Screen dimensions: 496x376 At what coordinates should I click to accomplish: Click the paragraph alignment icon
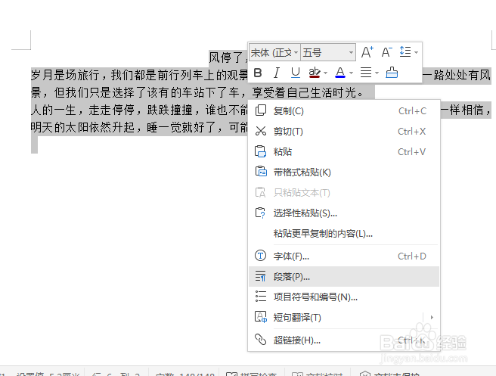(366, 73)
